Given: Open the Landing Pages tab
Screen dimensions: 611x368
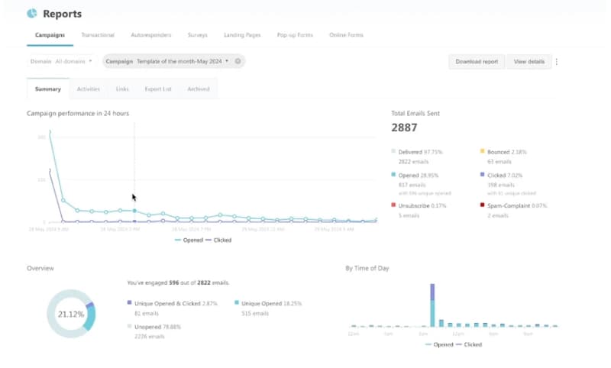Looking at the screenshot, I should (x=242, y=35).
